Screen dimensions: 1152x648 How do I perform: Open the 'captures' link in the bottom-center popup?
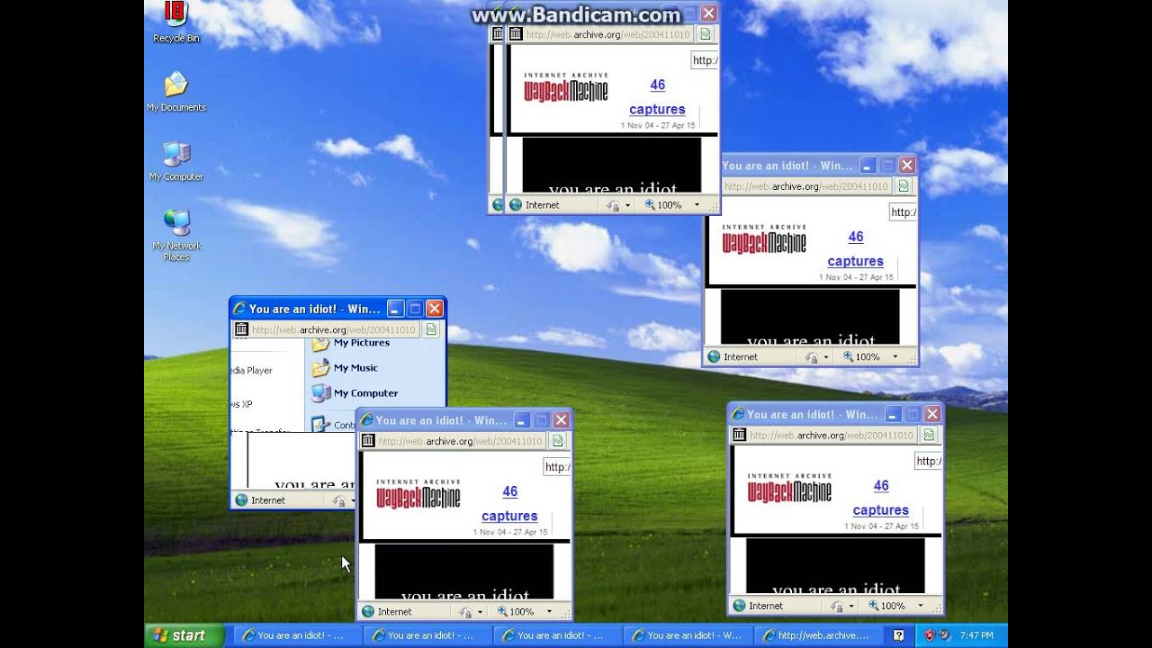(509, 516)
